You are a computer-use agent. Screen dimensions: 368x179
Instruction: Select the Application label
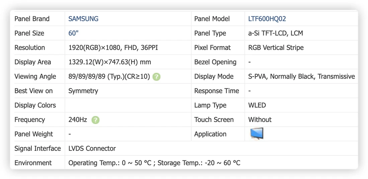(210, 134)
